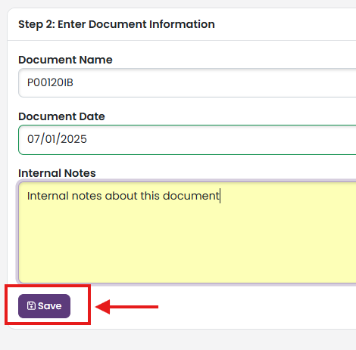
Task: Focus the Document Name input field
Action: pyautogui.click(x=187, y=82)
